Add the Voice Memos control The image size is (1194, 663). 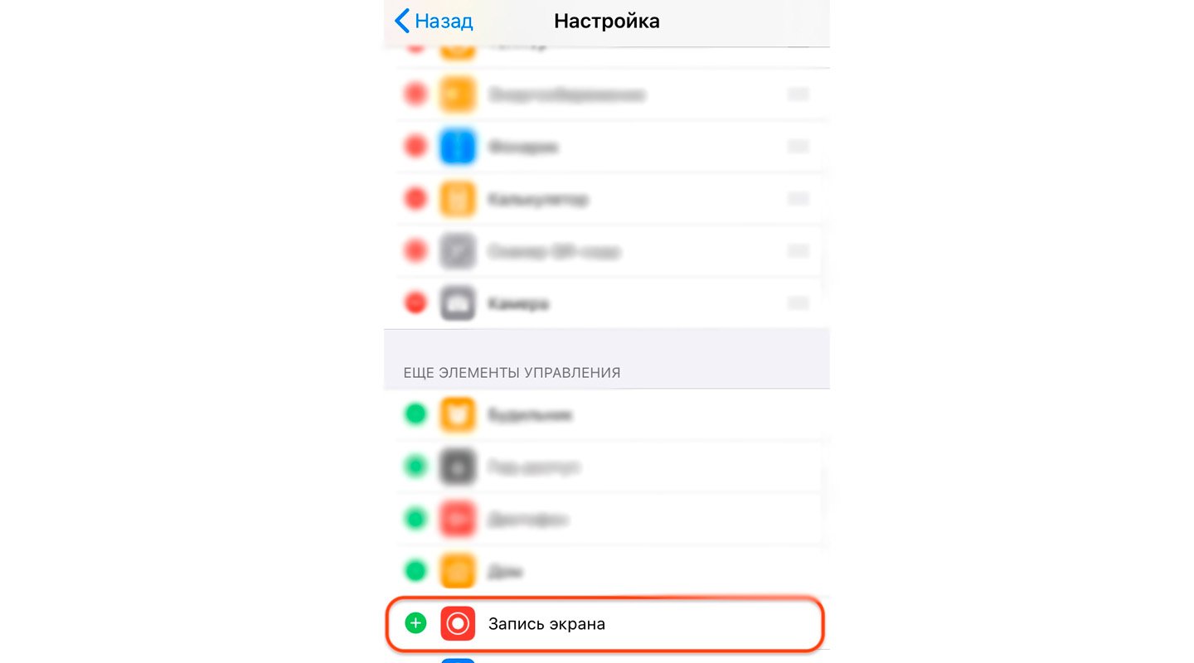coord(415,520)
